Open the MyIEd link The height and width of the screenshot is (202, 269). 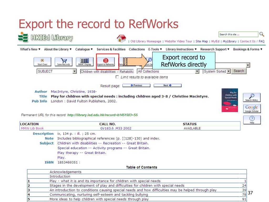[x=215, y=41]
